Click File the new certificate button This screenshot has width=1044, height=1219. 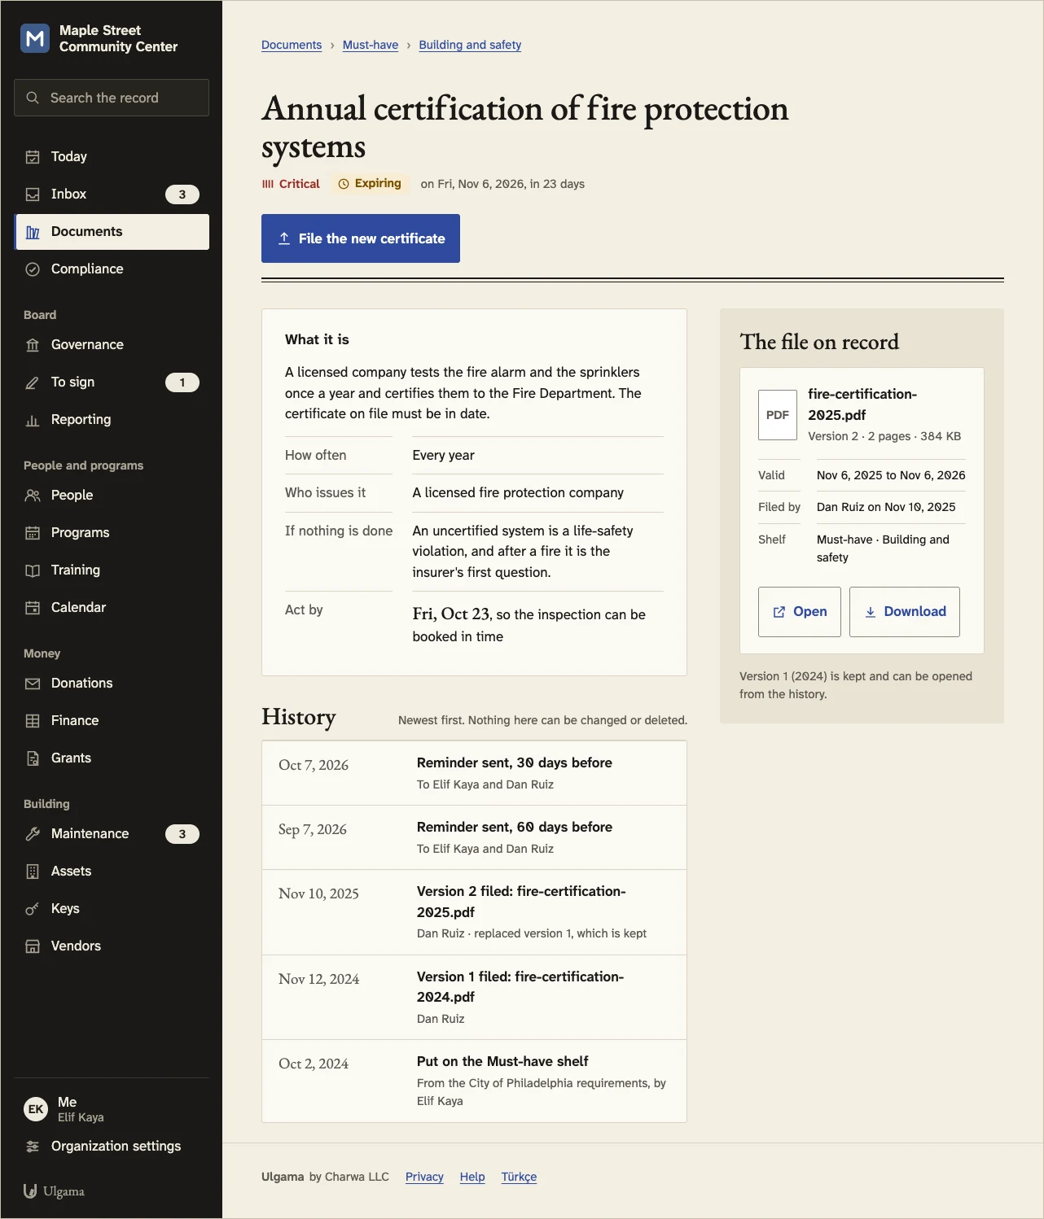361,238
